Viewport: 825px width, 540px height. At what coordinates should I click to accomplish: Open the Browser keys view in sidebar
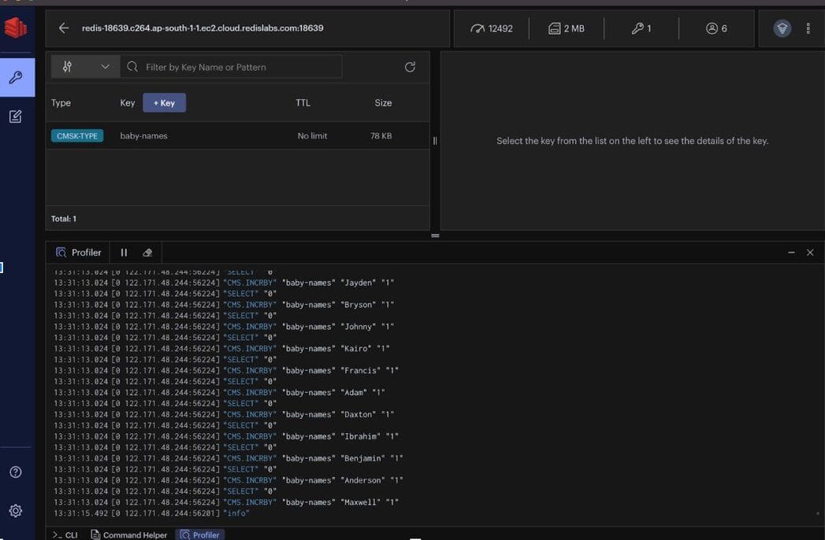point(17,76)
